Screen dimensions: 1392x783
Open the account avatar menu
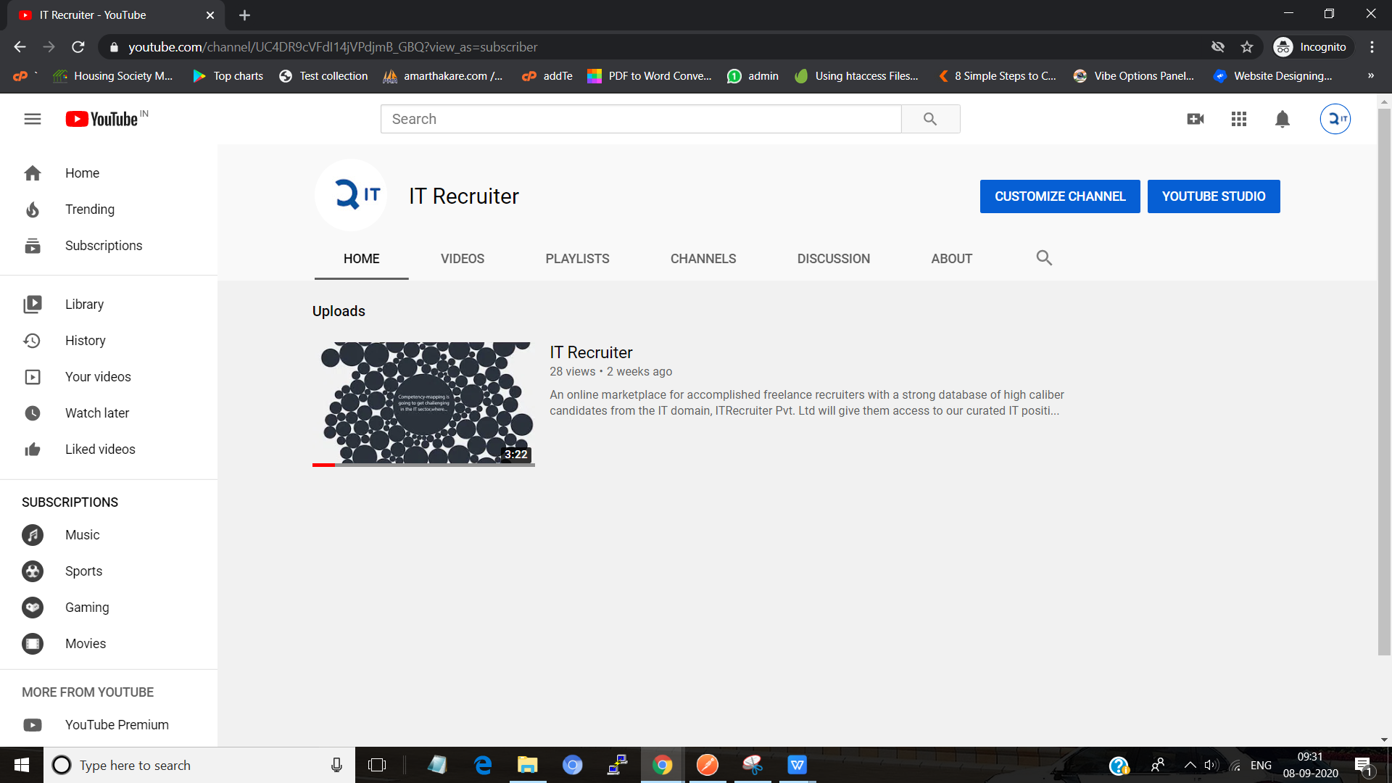point(1335,119)
